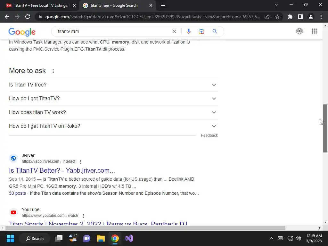Expand 'How do I get TitanTV?' question
The width and height of the screenshot is (328, 246).
coord(113,99)
